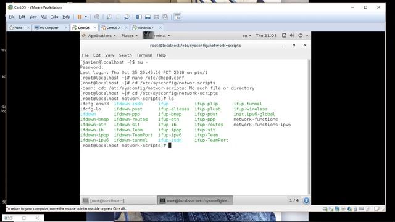This screenshot has width=395, height=222.
Task: Open the terminal Search menu
Action: (125, 55)
